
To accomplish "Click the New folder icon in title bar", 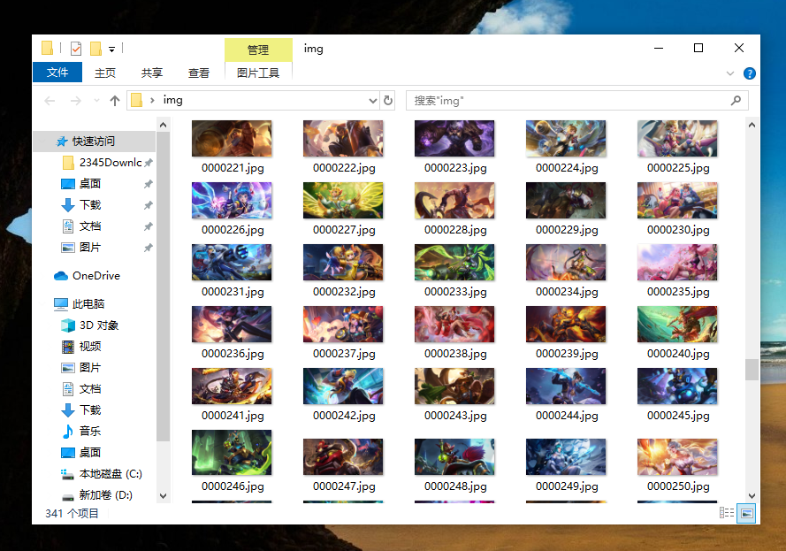I will [x=95, y=49].
